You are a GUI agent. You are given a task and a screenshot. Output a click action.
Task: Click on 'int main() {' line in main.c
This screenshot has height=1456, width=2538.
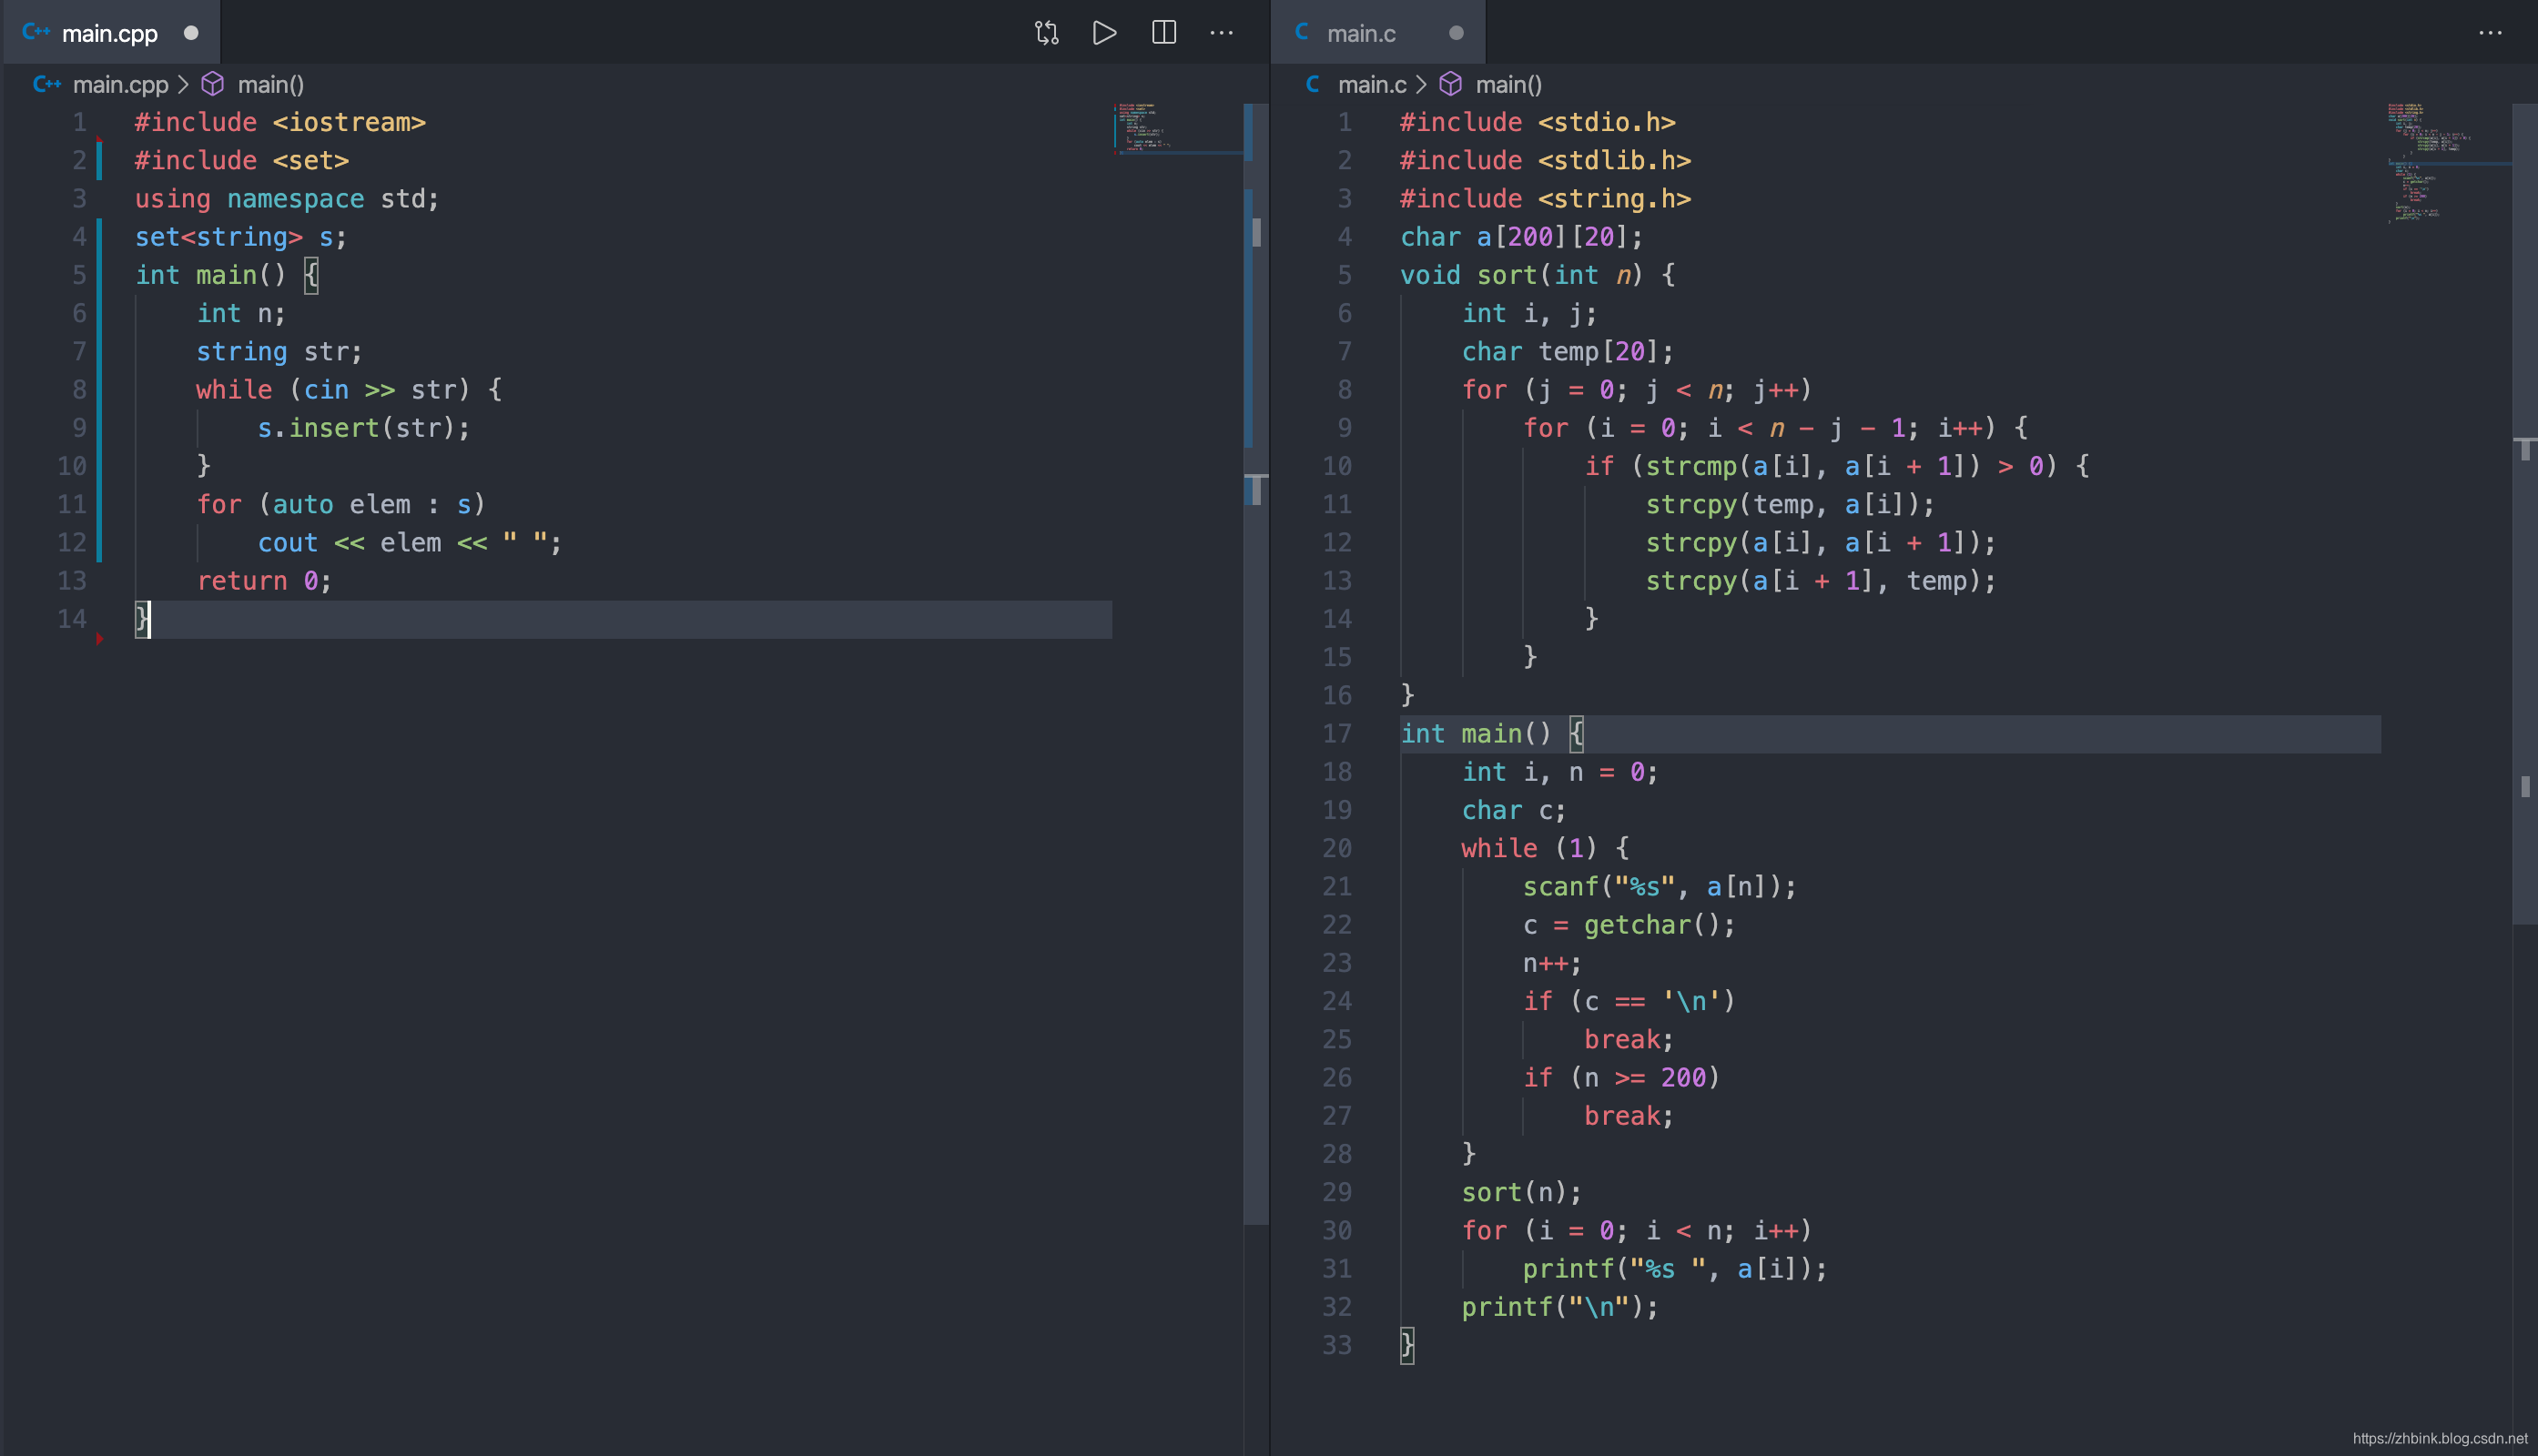[1492, 734]
